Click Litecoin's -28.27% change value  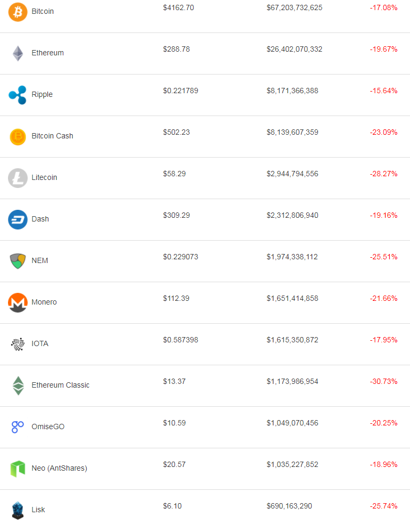(x=383, y=174)
